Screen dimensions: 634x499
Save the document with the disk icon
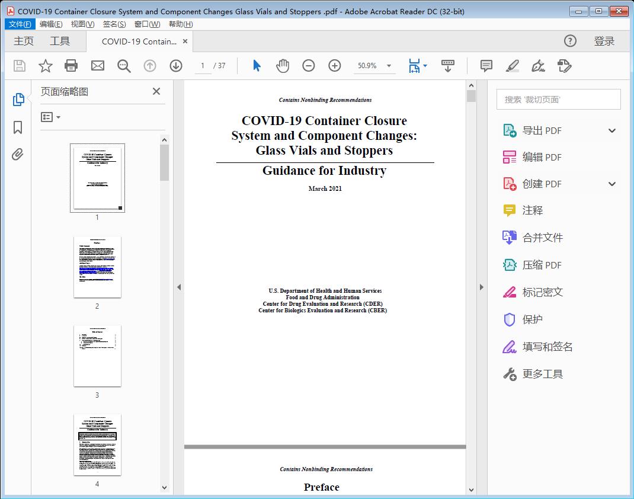tap(18, 66)
